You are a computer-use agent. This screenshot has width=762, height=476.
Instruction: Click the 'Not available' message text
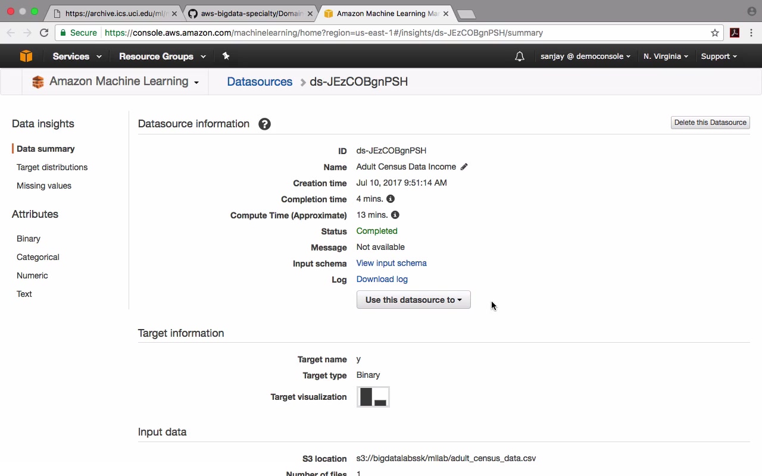coord(380,247)
